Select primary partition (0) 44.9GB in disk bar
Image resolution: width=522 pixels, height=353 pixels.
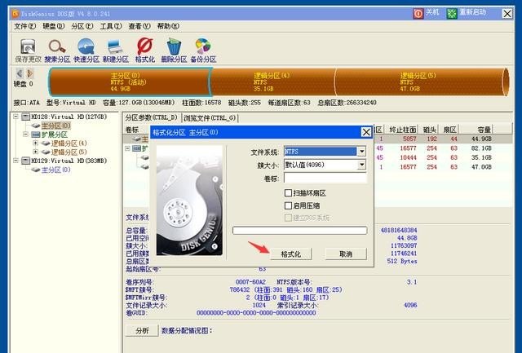(130, 82)
